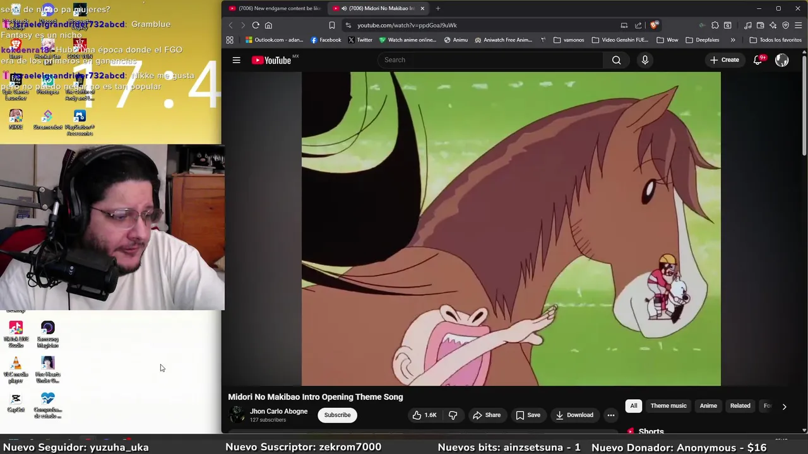This screenshot has width=808, height=454.
Task: Open Jhon Carlo Abogne channel name
Action: click(x=278, y=411)
